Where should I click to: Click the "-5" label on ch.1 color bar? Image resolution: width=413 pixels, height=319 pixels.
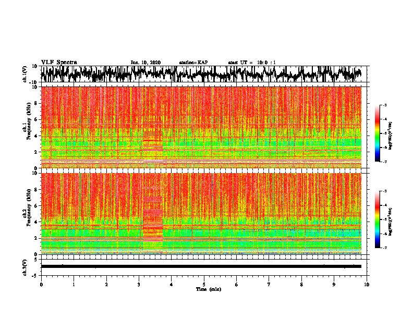point(385,133)
